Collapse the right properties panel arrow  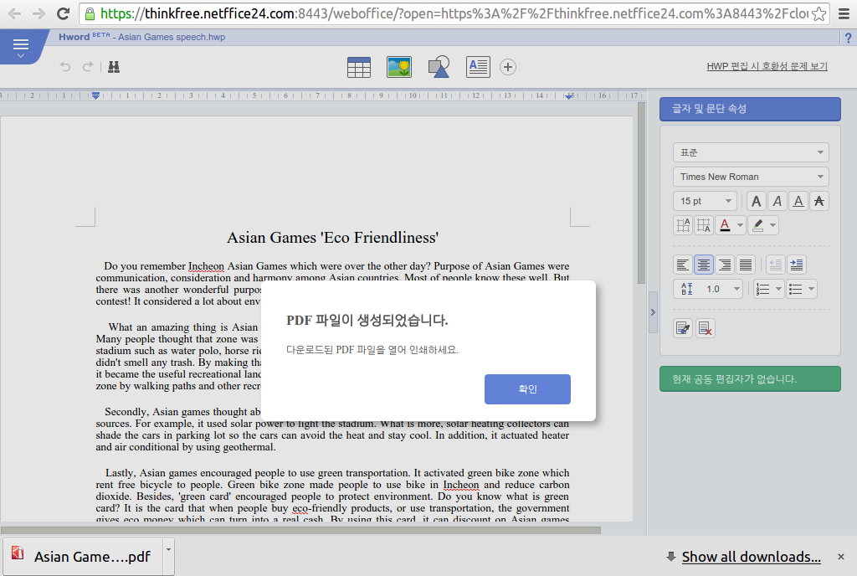pos(653,312)
